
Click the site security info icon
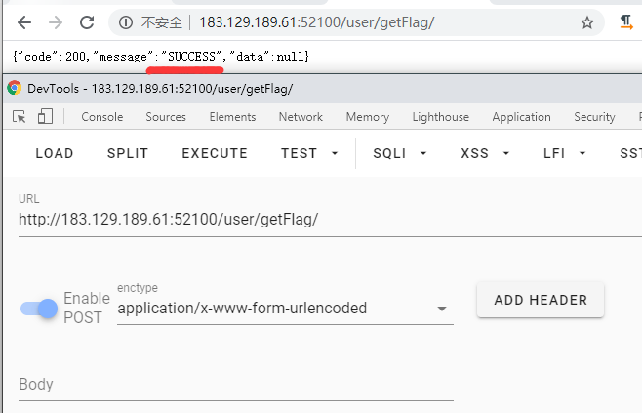pos(126,21)
